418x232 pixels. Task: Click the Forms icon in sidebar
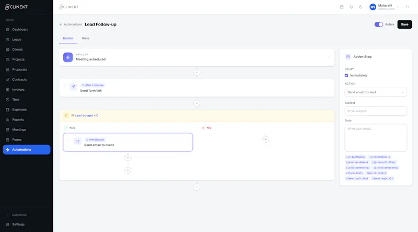7,140
